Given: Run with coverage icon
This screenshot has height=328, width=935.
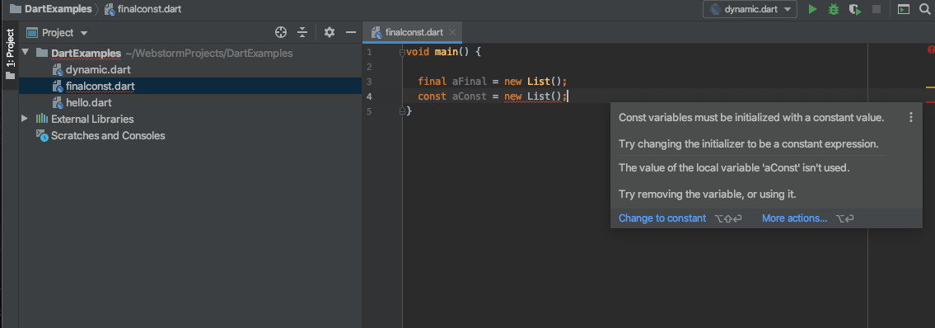Looking at the screenshot, I should (x=855, y=10).
